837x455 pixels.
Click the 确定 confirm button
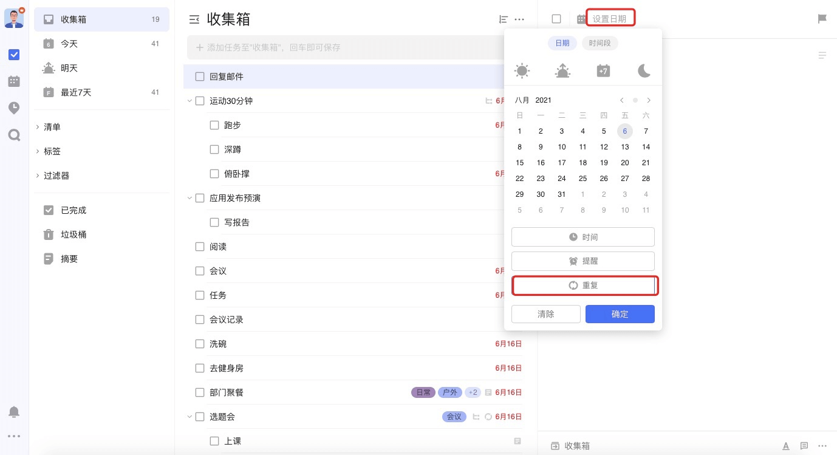(620, 314)
